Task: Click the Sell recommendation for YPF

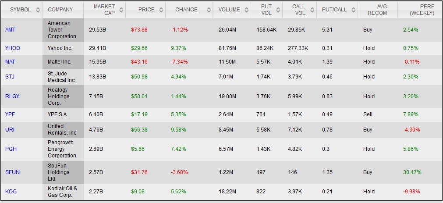Action: pos(368,114)
